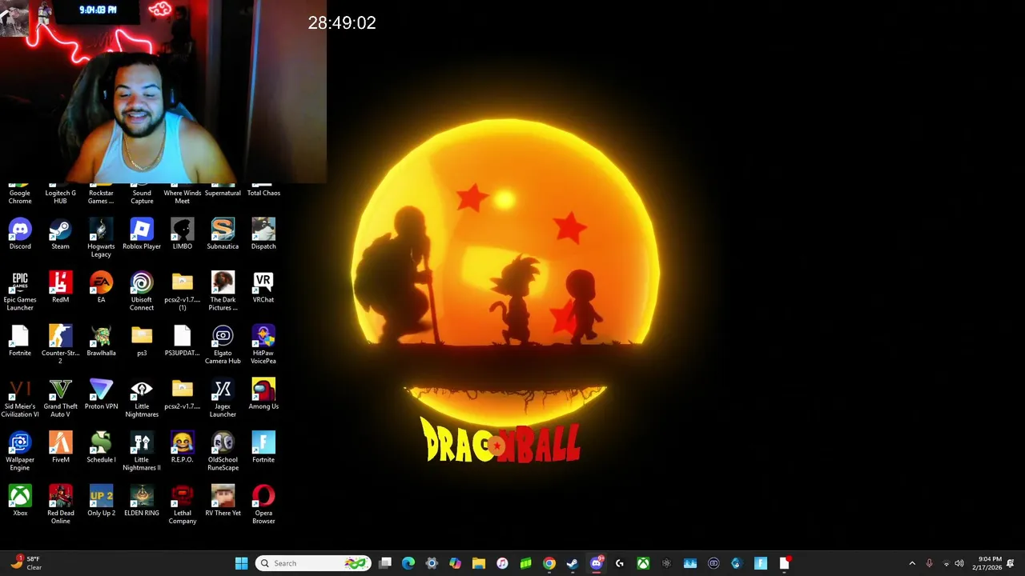The image size is (1025, 576).
Task: Click the taskbar Search box
Action: (x=313, y=563)
